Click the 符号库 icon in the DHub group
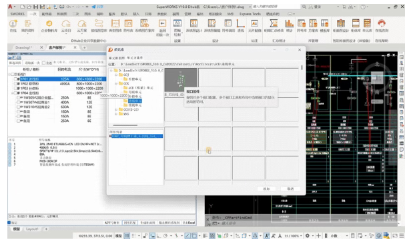Screen dimensions: 409x246 tap(128, 24)
